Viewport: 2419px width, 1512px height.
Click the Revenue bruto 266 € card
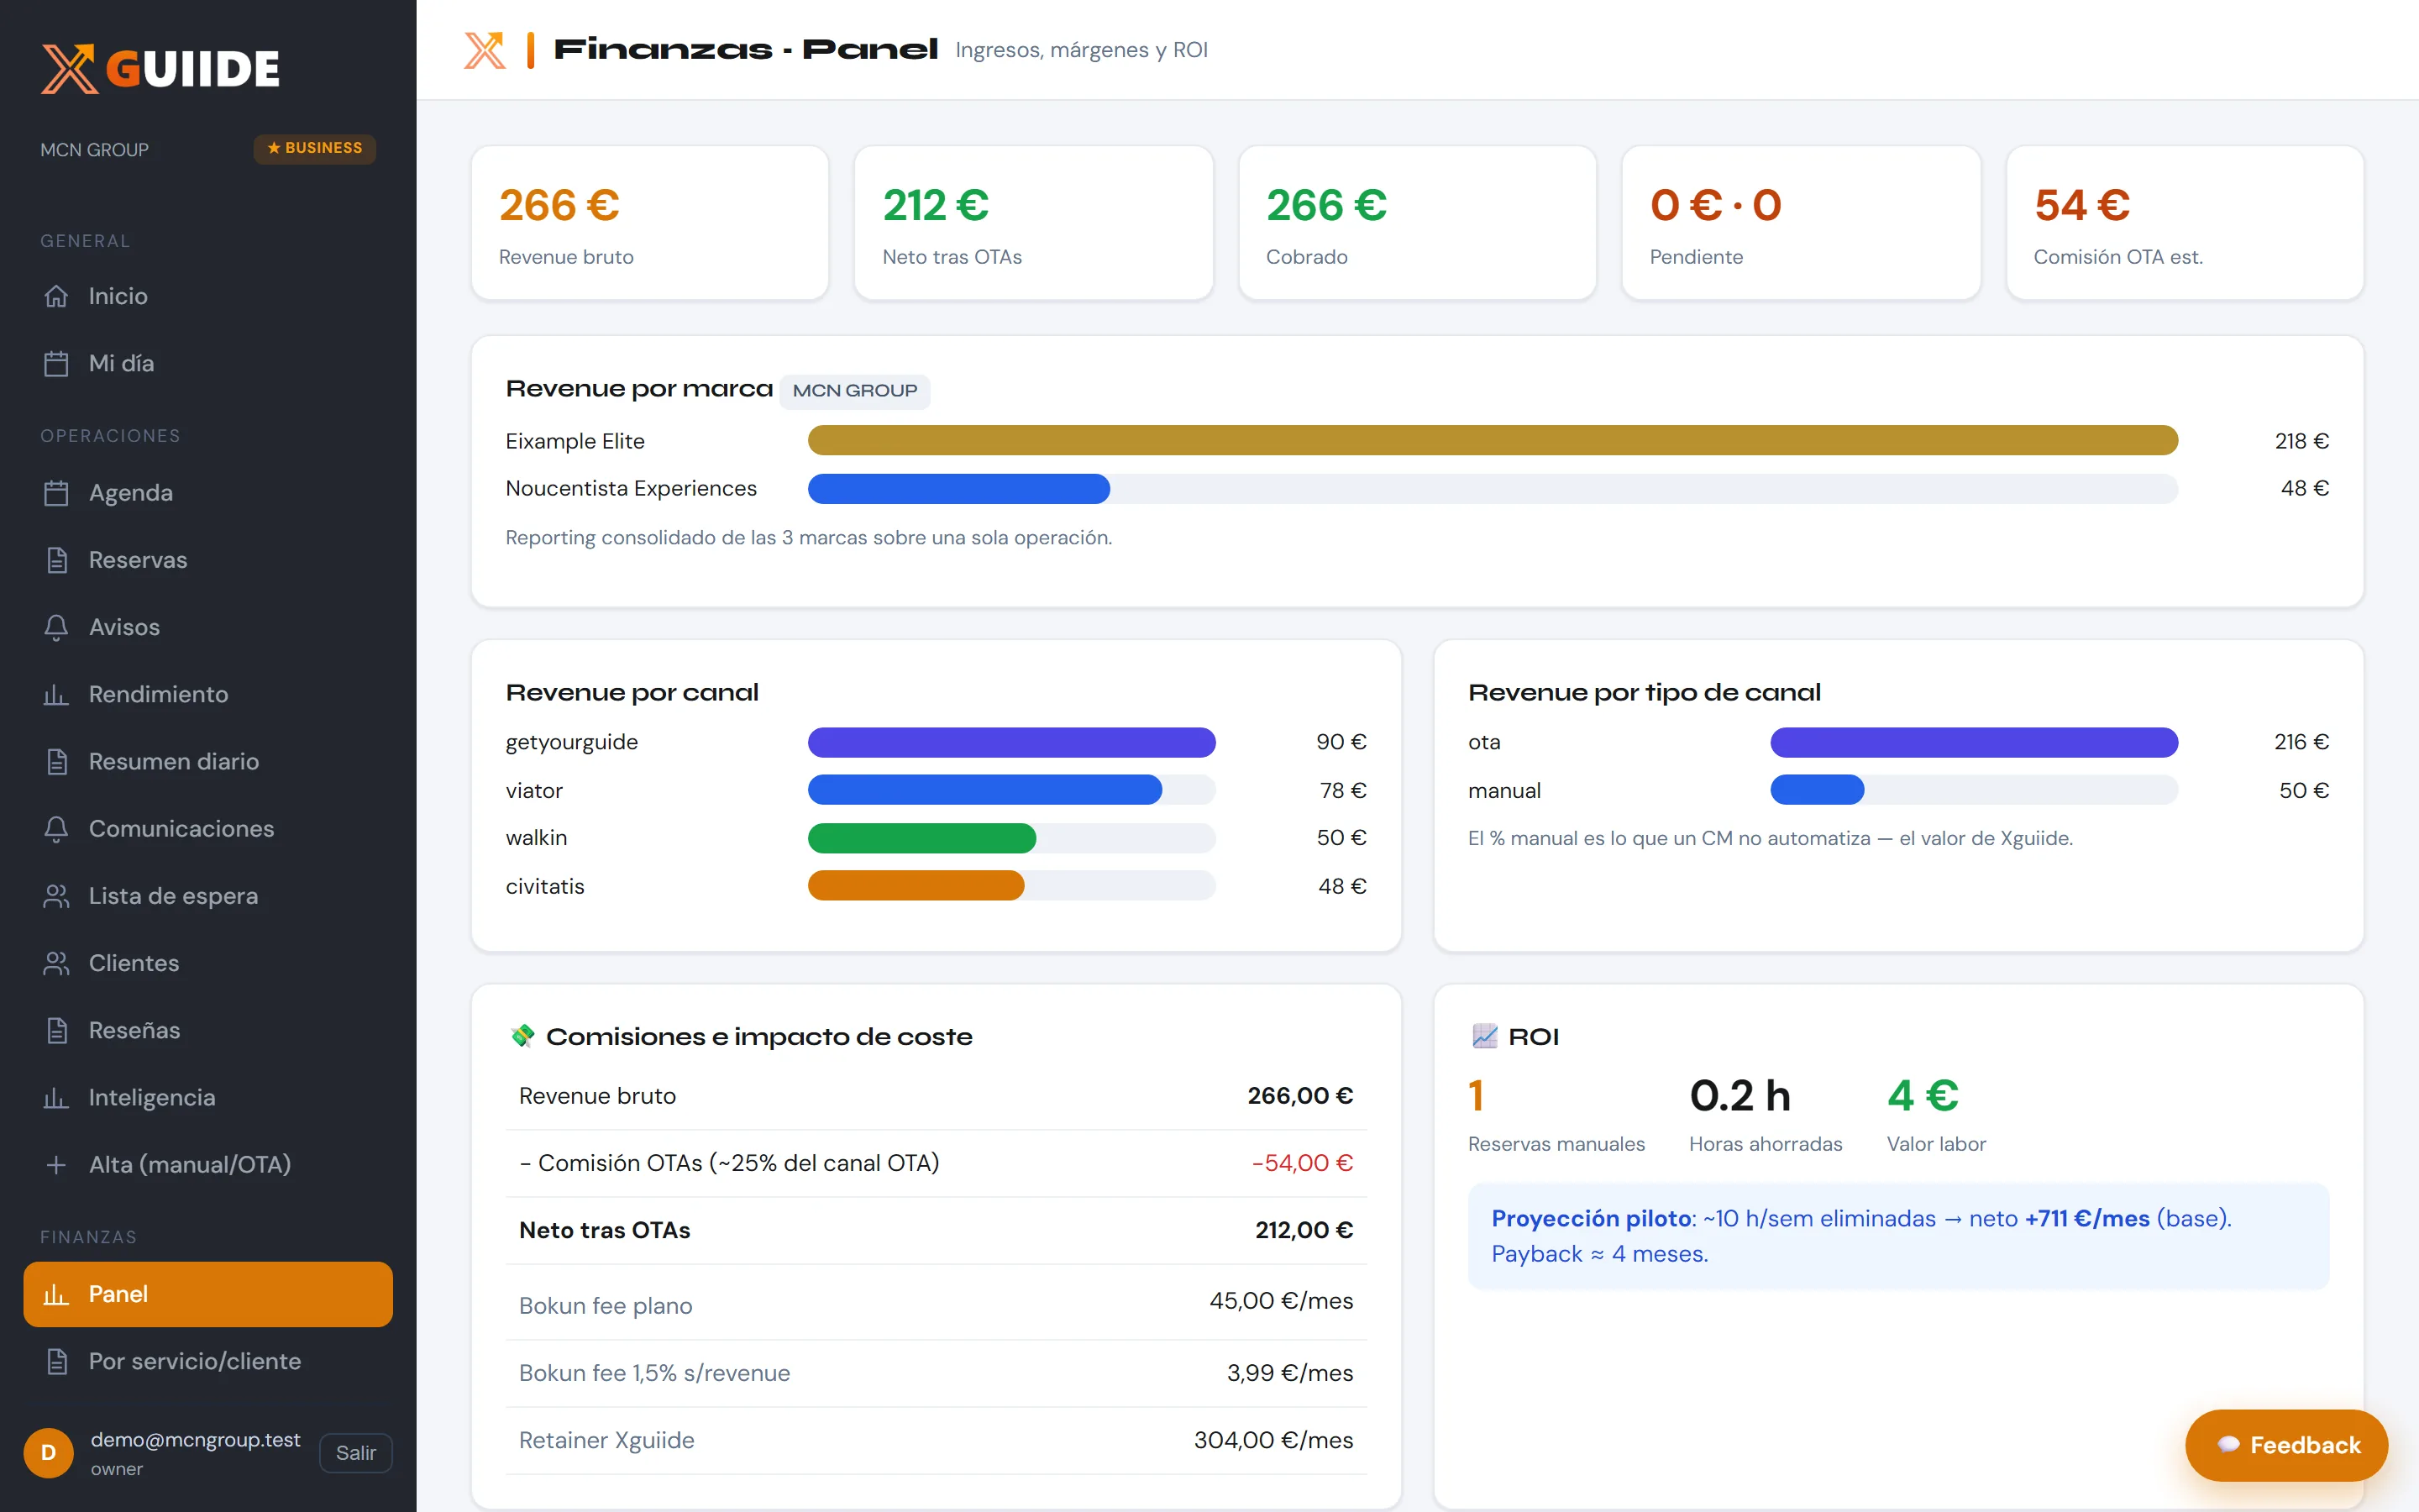[650, 222]
